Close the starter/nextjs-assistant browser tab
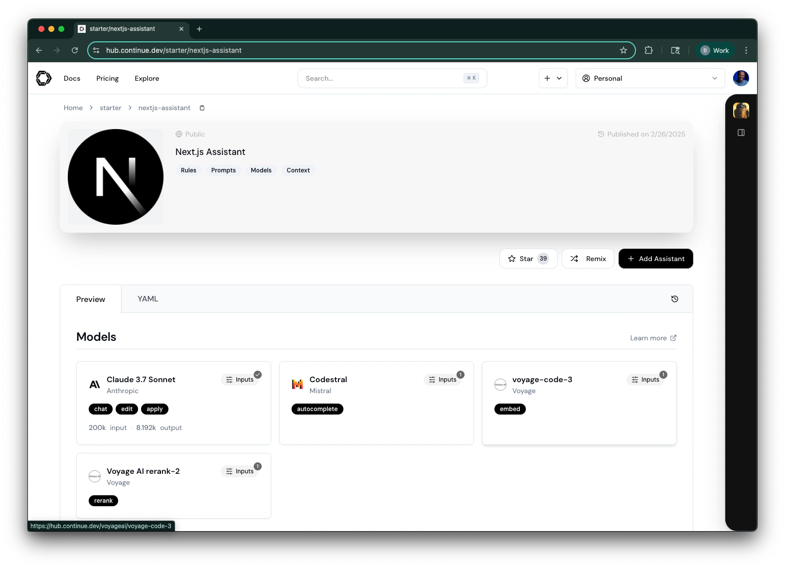Image resolution: width=785 pixels, height=568 pixels. click(181, 29)
